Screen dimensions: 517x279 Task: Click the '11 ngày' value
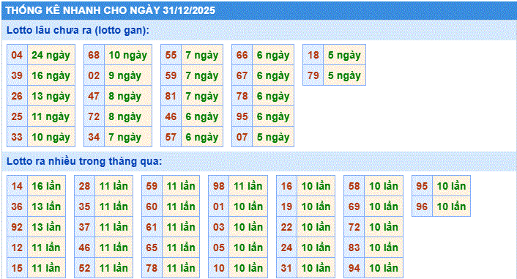pyautogui.click(x=51, y=116)
